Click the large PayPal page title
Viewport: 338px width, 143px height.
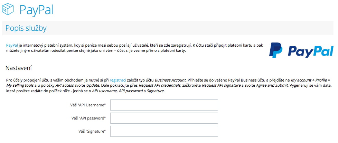tap(36, 10)
